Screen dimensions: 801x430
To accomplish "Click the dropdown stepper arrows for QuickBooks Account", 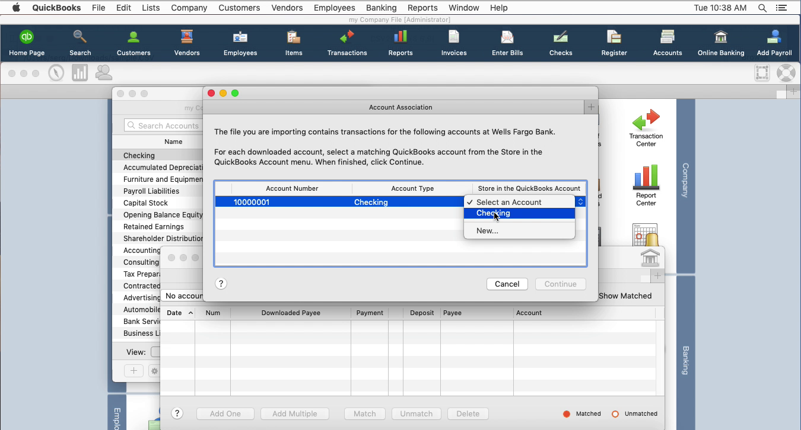I will click(x=580, y=202).
